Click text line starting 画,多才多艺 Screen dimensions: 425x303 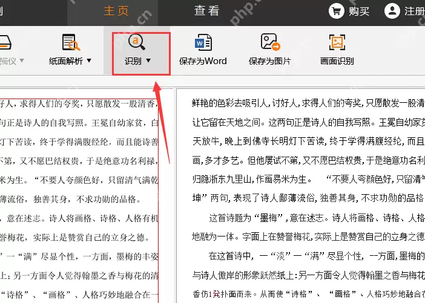coord(308,160)
